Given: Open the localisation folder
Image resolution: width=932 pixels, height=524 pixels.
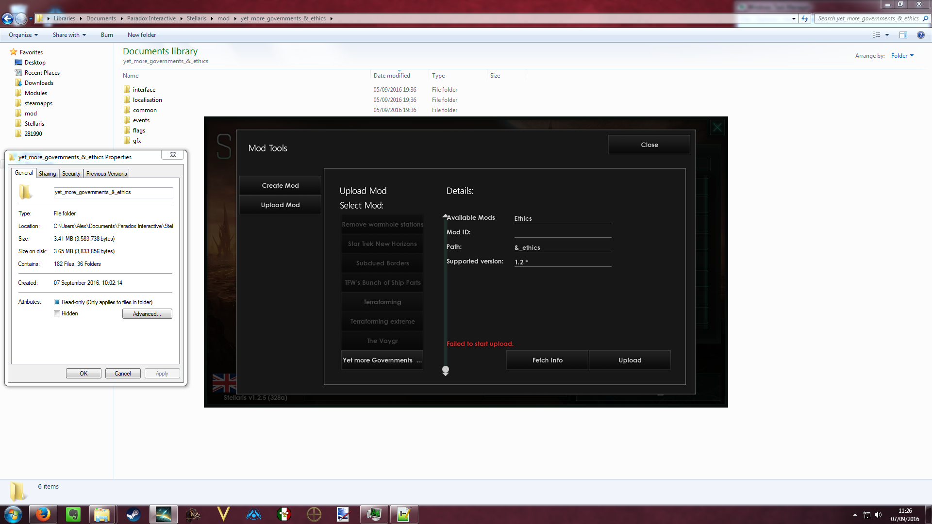Looking at the screenshot, I should click(147, 100).
